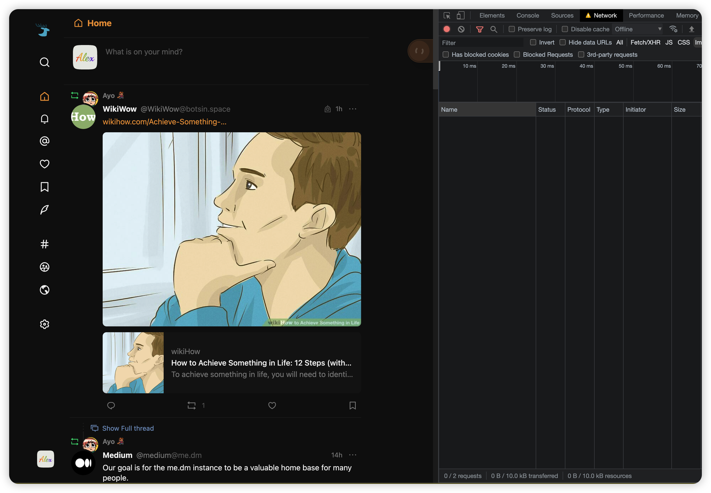Open hashtag Explore icon in sidebar
Screen dimensions: 711x493
coord(44,244)
